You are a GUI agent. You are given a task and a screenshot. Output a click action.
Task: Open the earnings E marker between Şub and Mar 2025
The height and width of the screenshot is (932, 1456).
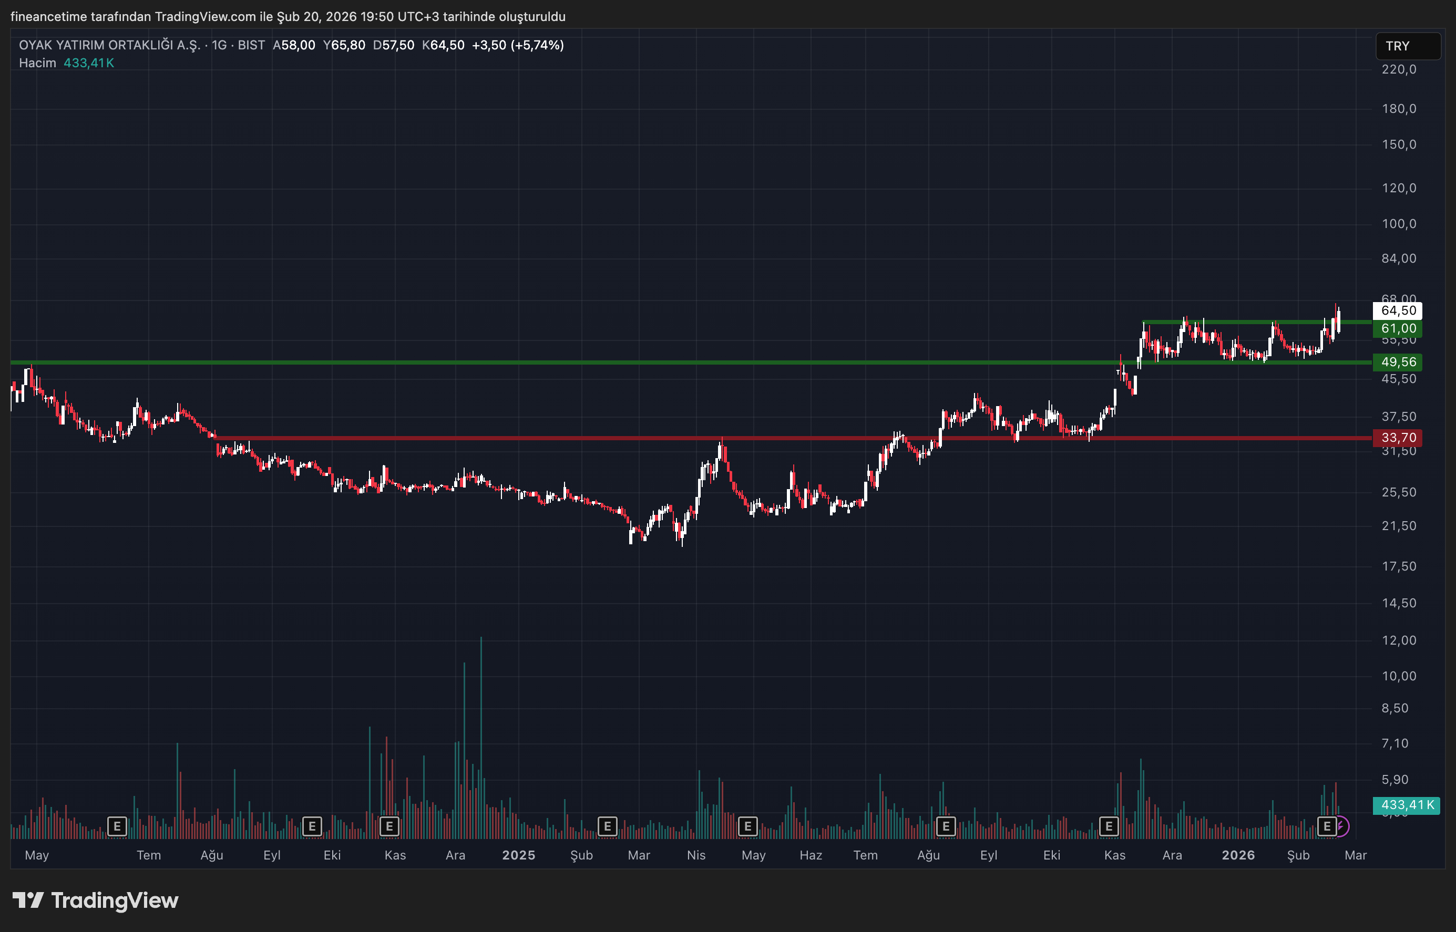(x=607, y=826)
